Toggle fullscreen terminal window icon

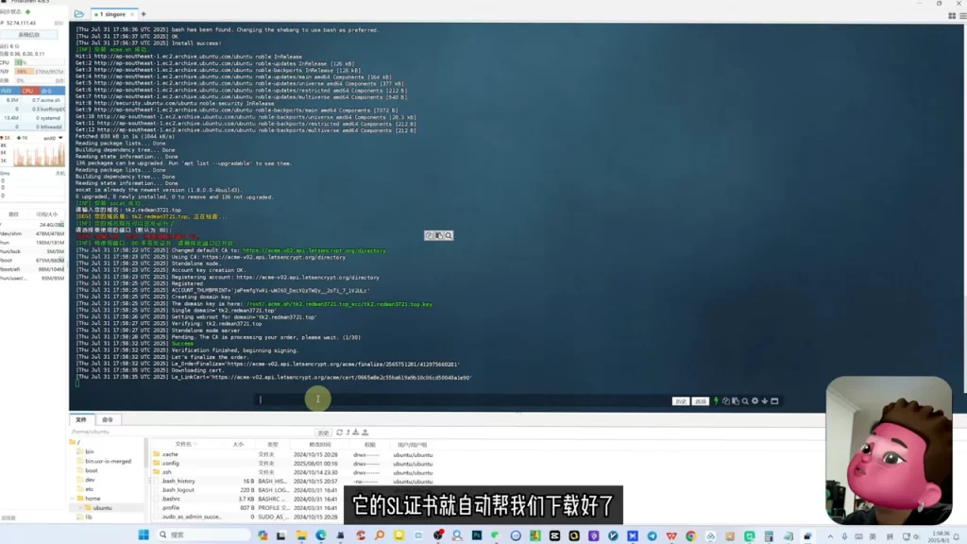tap(775, 400)
